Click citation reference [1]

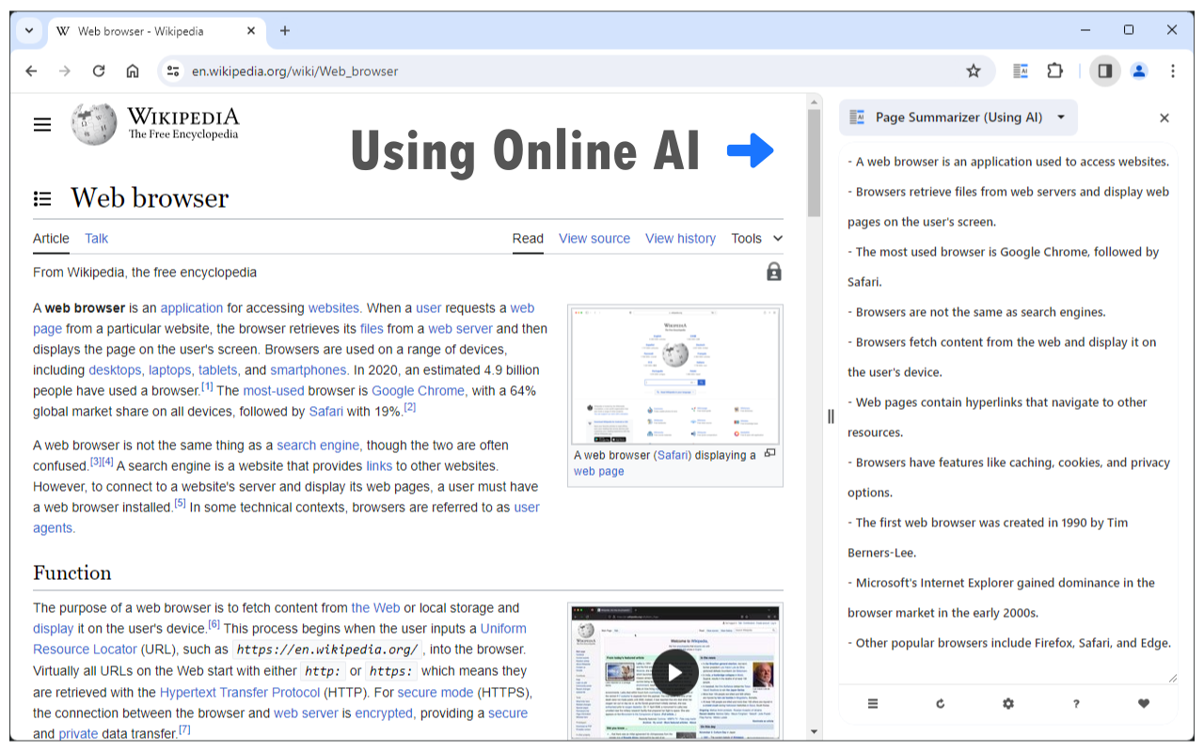click(x=207, y=387)
